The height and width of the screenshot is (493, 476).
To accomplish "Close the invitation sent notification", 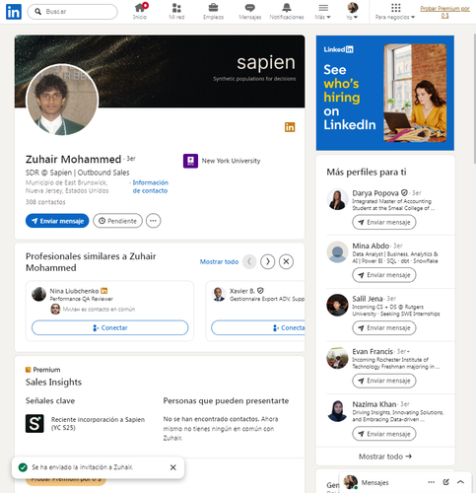I will (173, 467).
